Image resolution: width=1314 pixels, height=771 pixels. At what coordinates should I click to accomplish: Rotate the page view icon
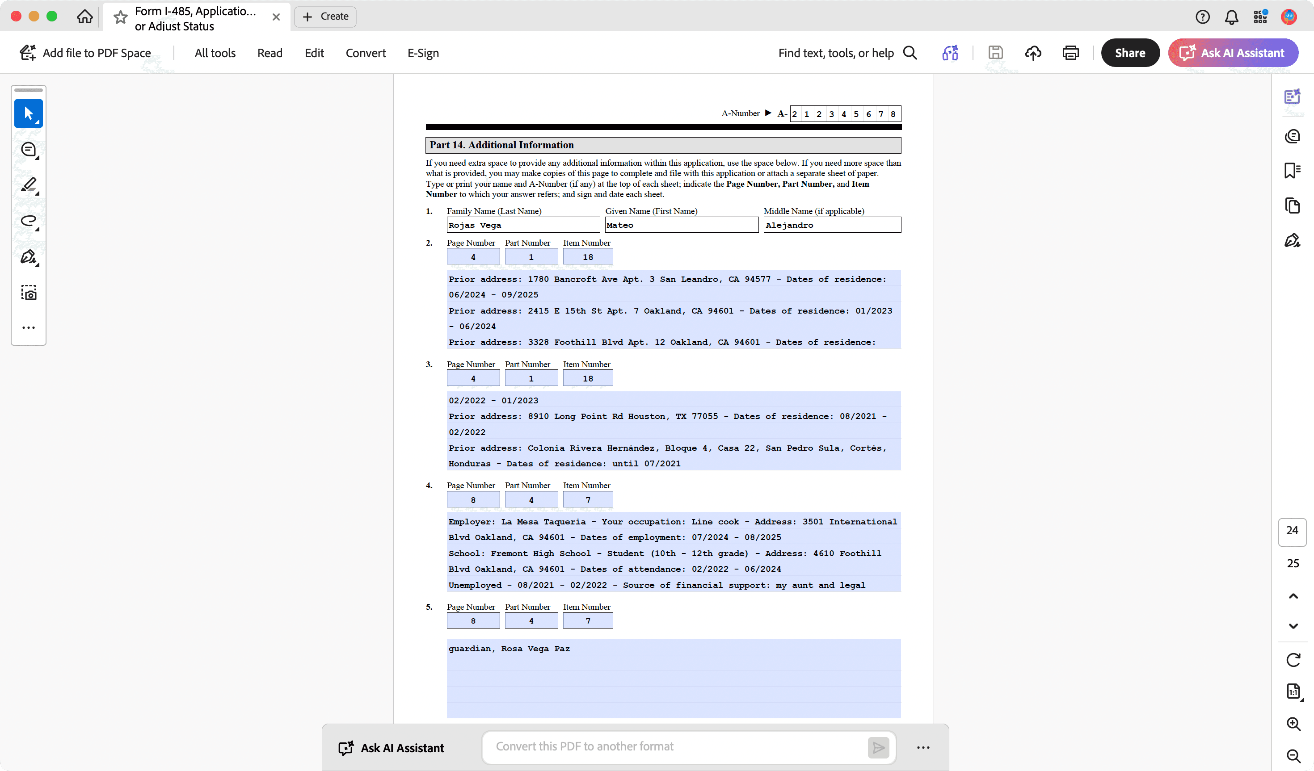pyautogui.click(x=1293, y=660)
